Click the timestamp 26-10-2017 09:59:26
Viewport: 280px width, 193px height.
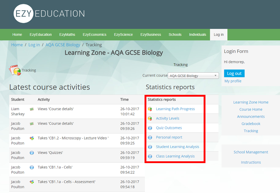[130, 126]
